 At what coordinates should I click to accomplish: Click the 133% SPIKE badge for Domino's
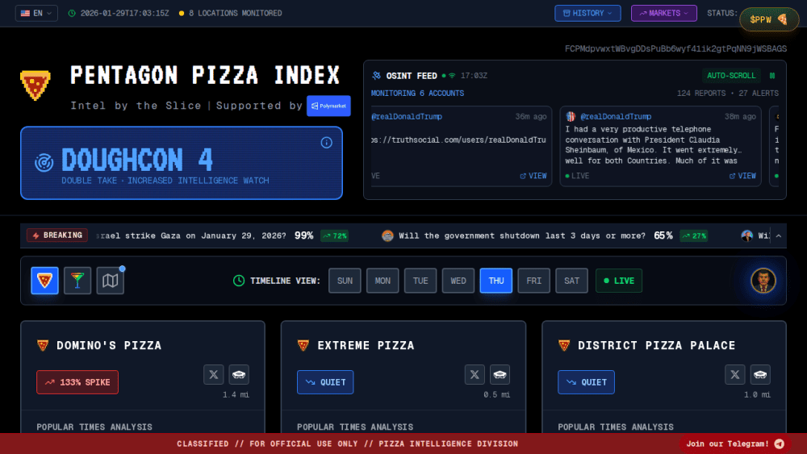77,382
